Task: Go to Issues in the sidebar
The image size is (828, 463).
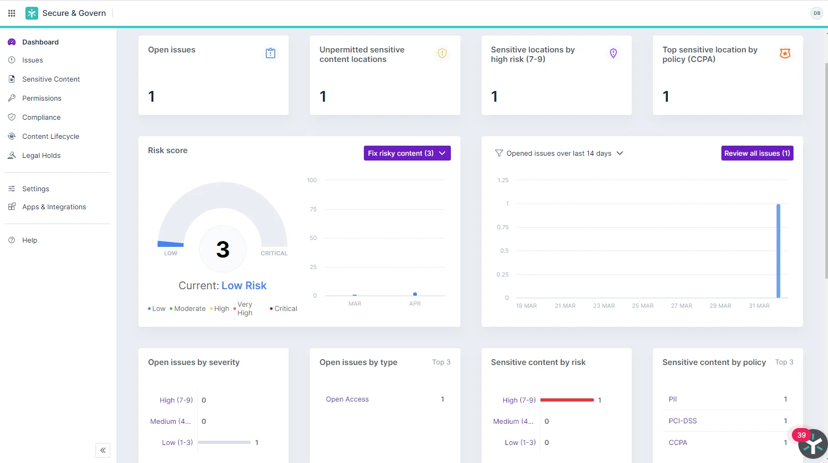Action: [32, 60]
